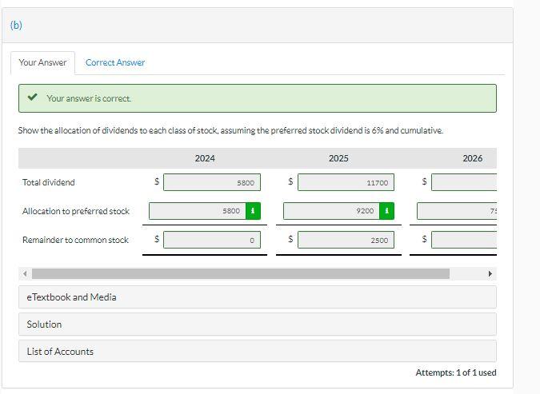Select the Your Answer tab
This screenshot has width=540, height=394.
tap(42, 62)
